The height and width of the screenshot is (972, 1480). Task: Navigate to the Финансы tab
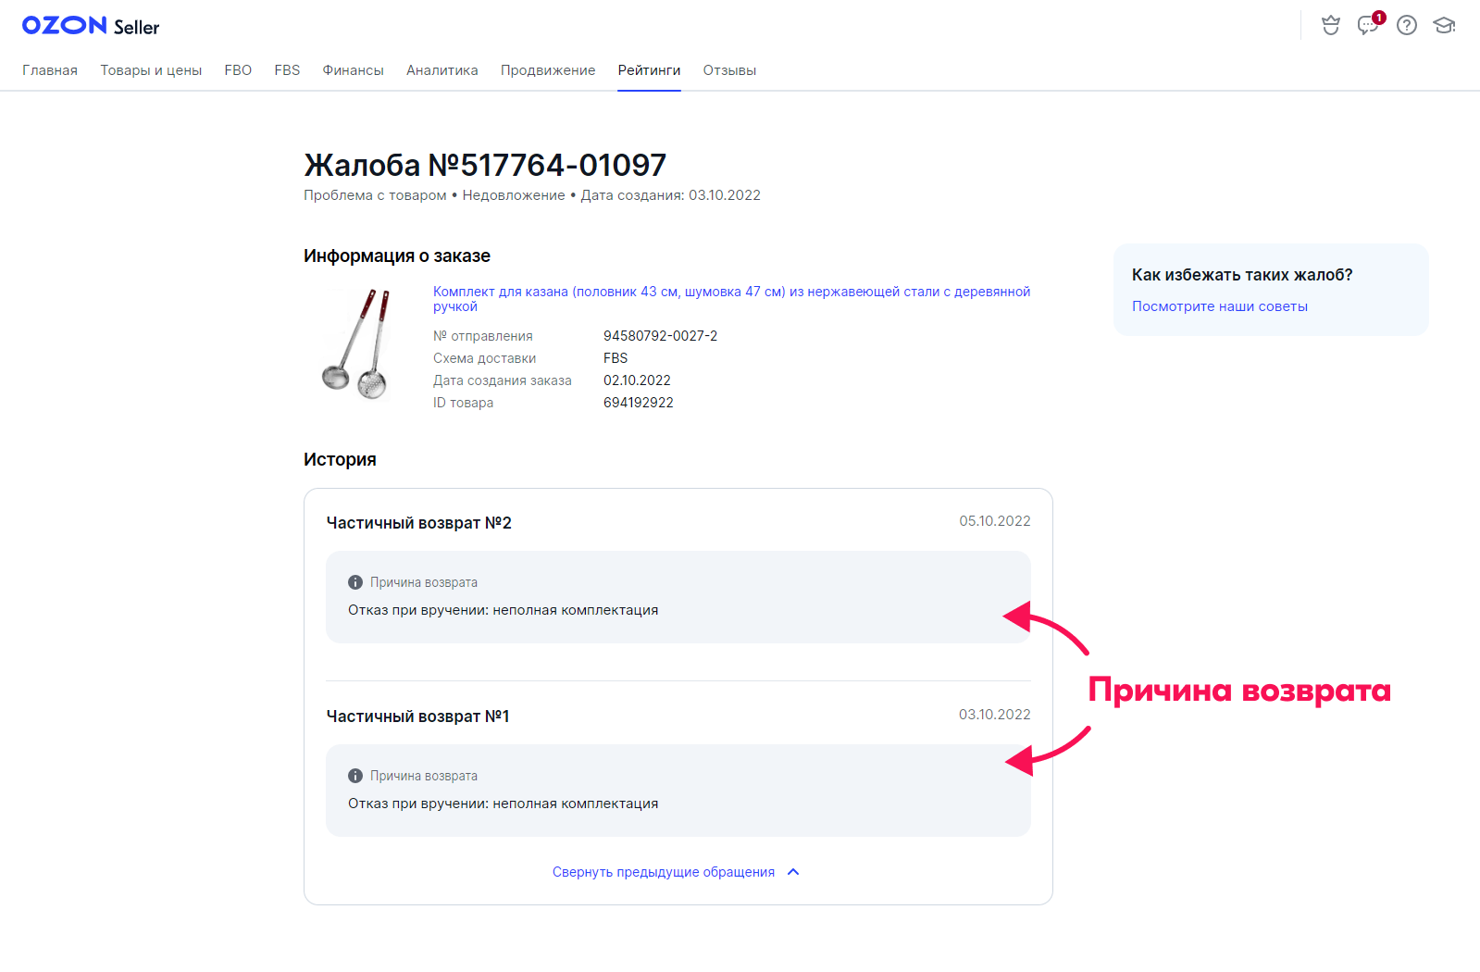353,70
